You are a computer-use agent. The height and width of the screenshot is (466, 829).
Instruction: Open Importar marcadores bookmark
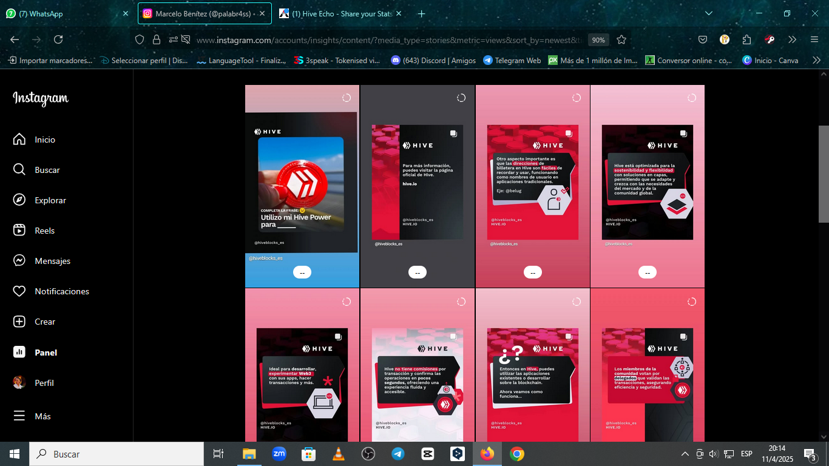coord(50,60)
